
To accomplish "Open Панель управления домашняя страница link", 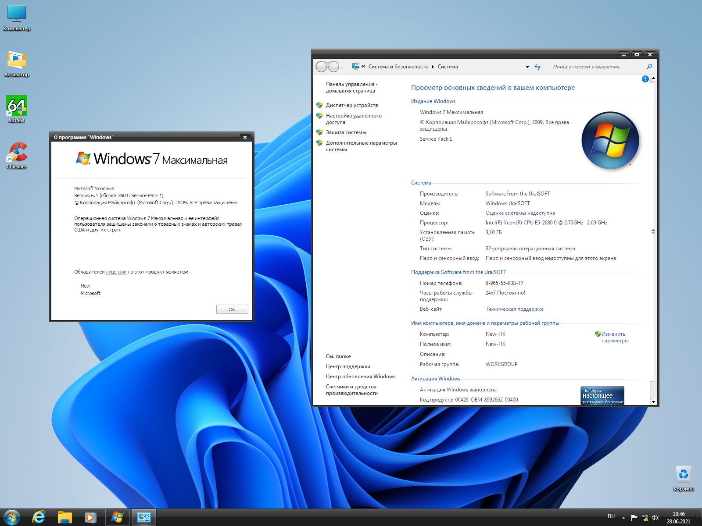I will [x=351, y=87].
